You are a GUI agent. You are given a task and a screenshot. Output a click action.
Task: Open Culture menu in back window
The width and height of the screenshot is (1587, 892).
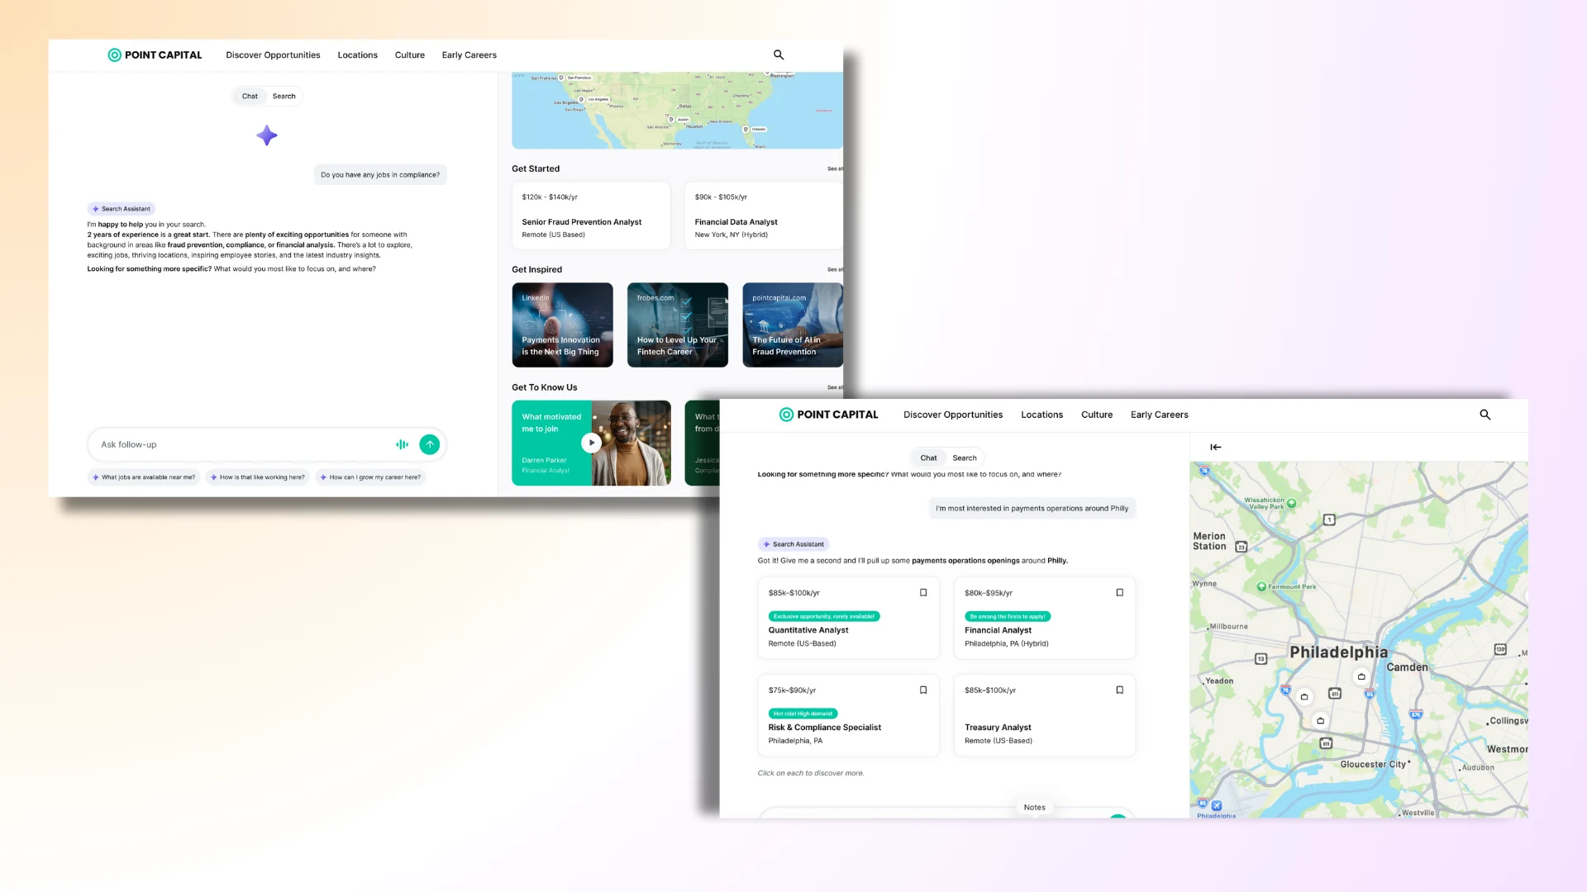click(x=409, y=55)
